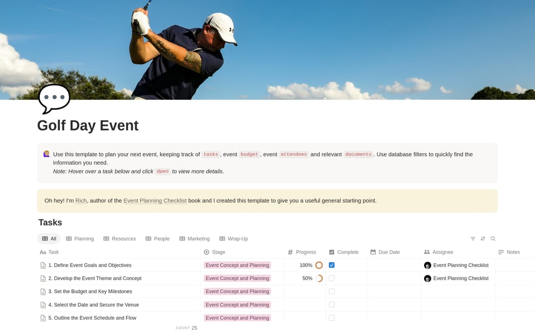The height and width of the screenshot is (334, 535).
Task: Click assignee avatar in Define Event Goals row
Action: tap(428, 266)
